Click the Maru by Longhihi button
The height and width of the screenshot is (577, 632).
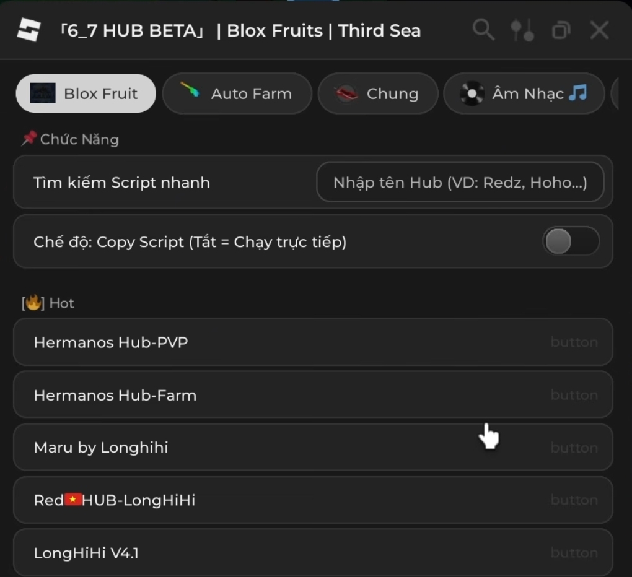(x=313, y=447)
